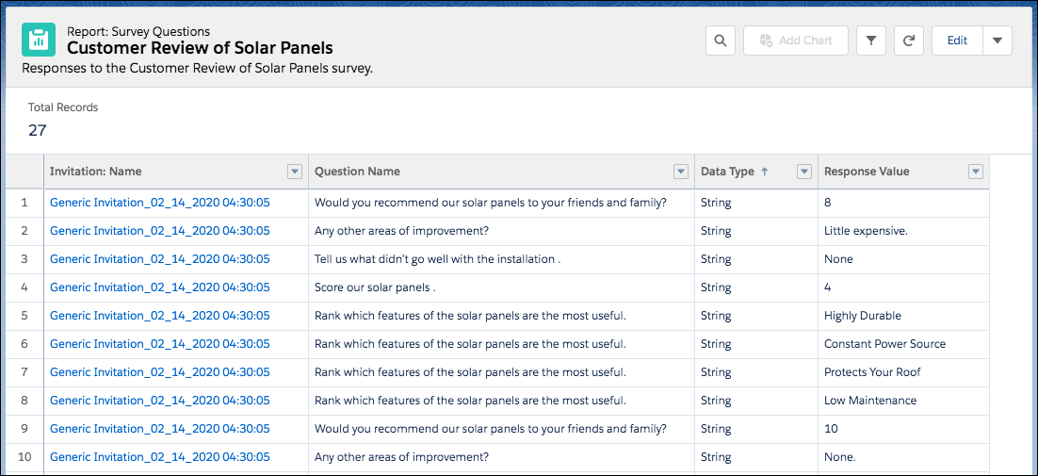Screen dimensions: 1038x476
Task: Click the search magnifier icon button
Action: [x=721, y=41]
